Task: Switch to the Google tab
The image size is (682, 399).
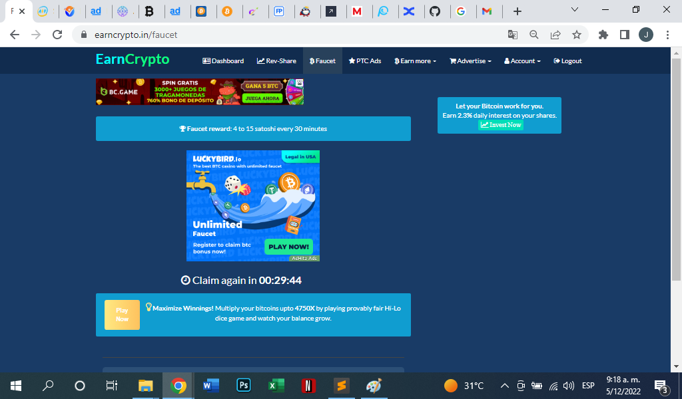Action: 461,11
